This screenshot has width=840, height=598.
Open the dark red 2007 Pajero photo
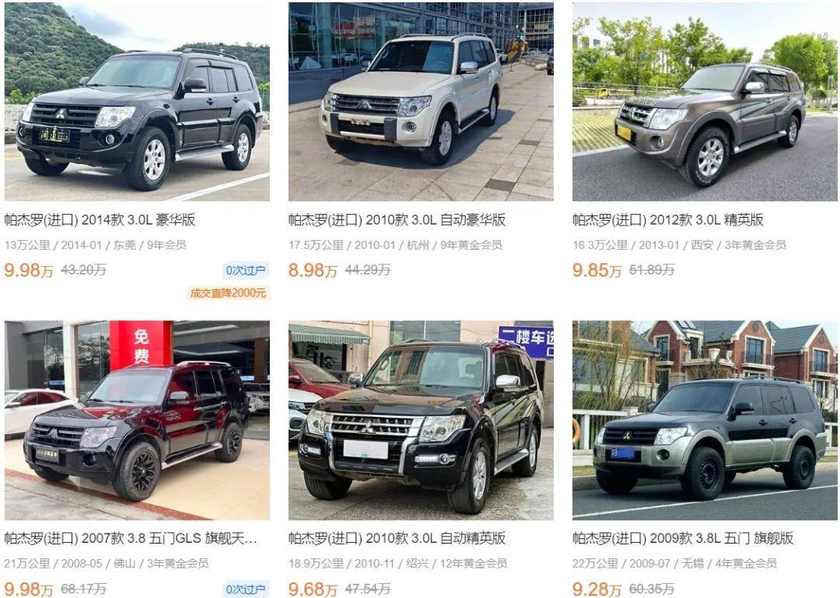pos(137,420)
